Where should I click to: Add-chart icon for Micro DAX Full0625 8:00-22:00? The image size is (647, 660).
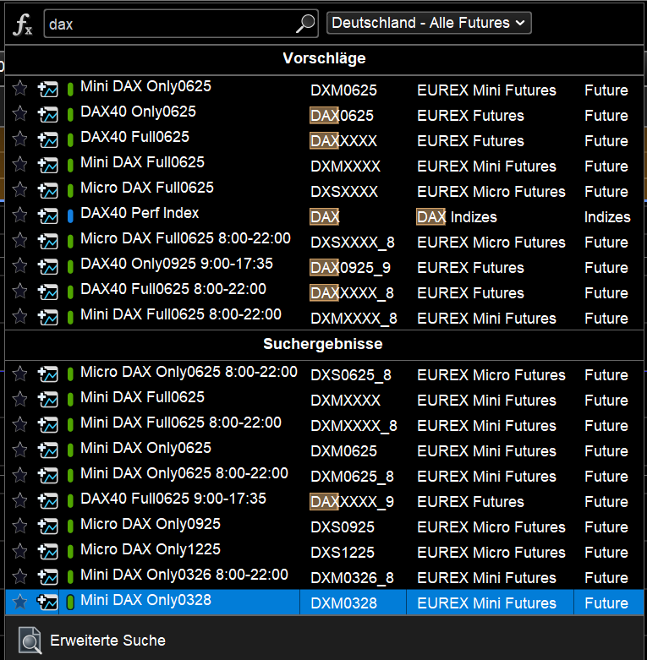click(48, 241)
